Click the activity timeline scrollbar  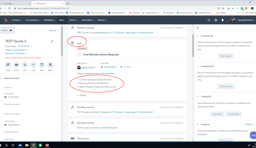coord(193,46)
